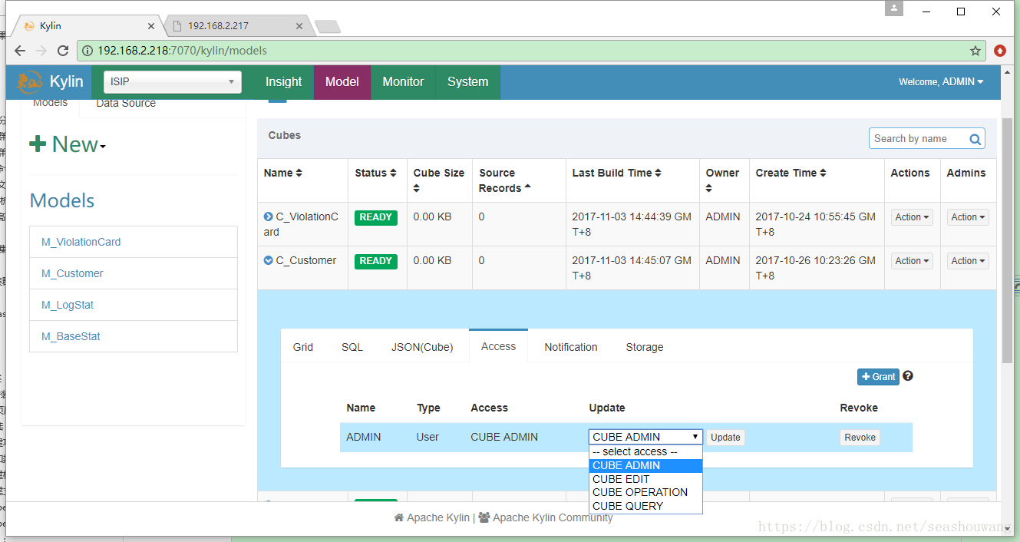Click the Grant button

878,377
